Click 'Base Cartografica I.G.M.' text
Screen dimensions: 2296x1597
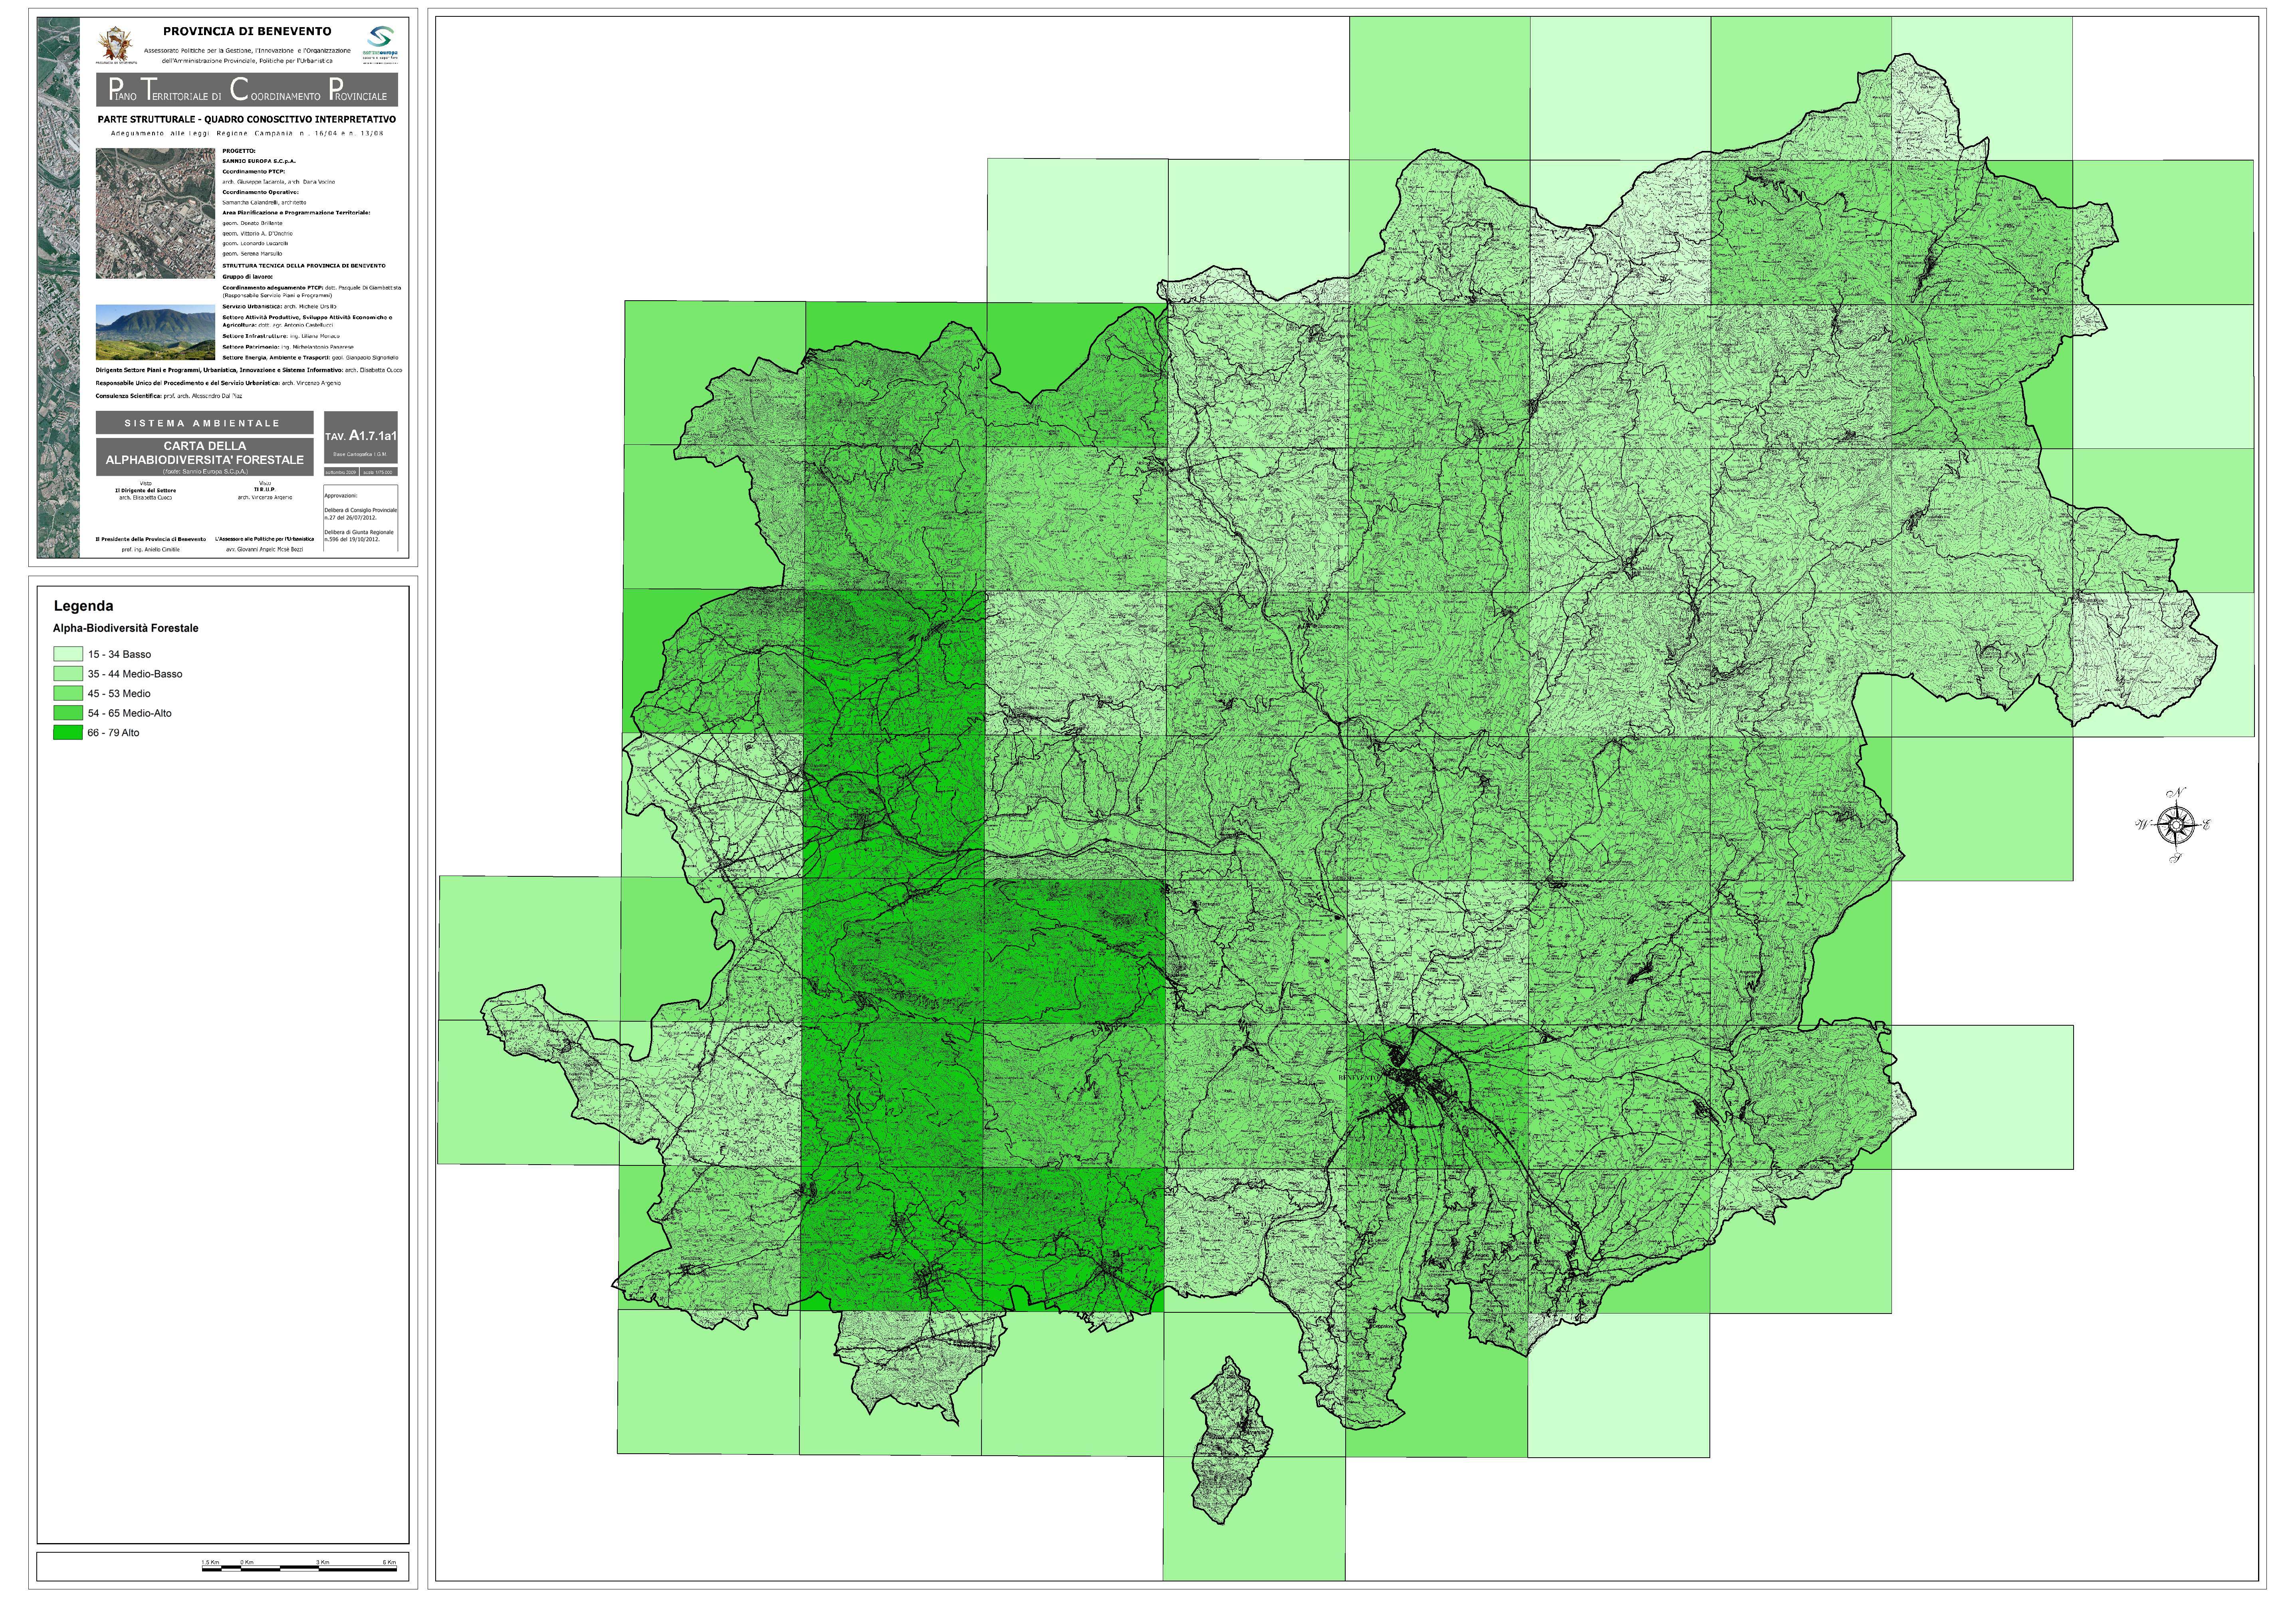coord(361,453)
